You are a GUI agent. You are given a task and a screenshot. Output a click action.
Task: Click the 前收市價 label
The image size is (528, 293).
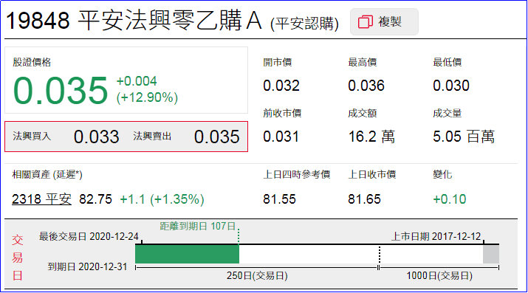(x=282, y=114)
